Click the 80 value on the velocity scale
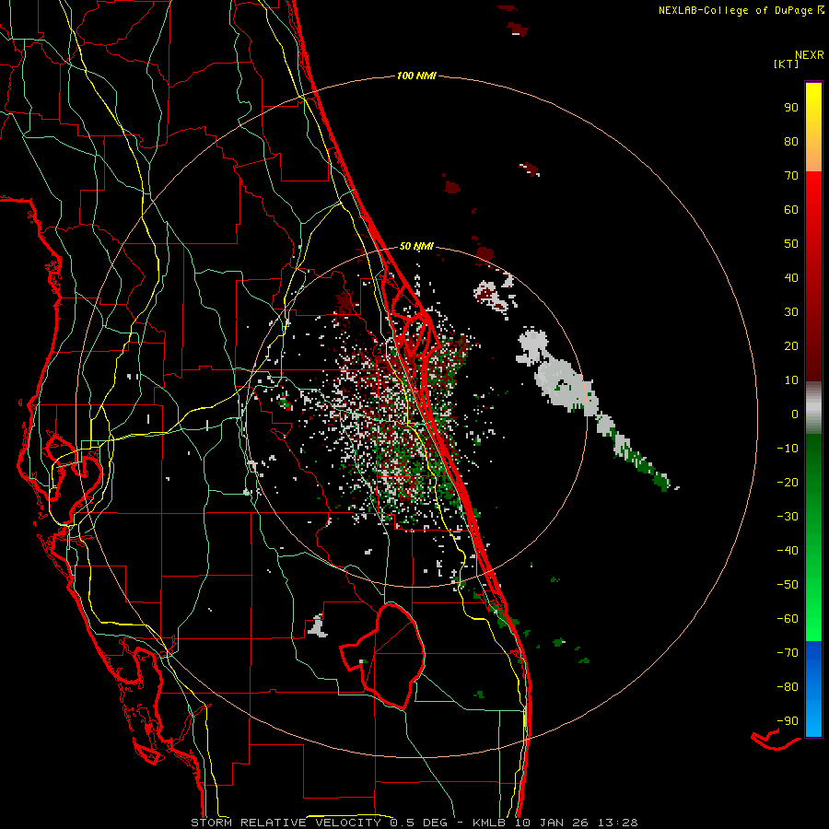The height and width of the screenshot is (829, 829). (791, 141)
